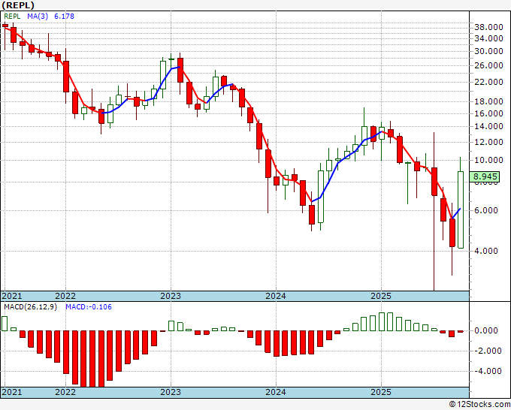511x410 pixels.
Task: Click the 14.000 price axis label
Action: point(488,126)
